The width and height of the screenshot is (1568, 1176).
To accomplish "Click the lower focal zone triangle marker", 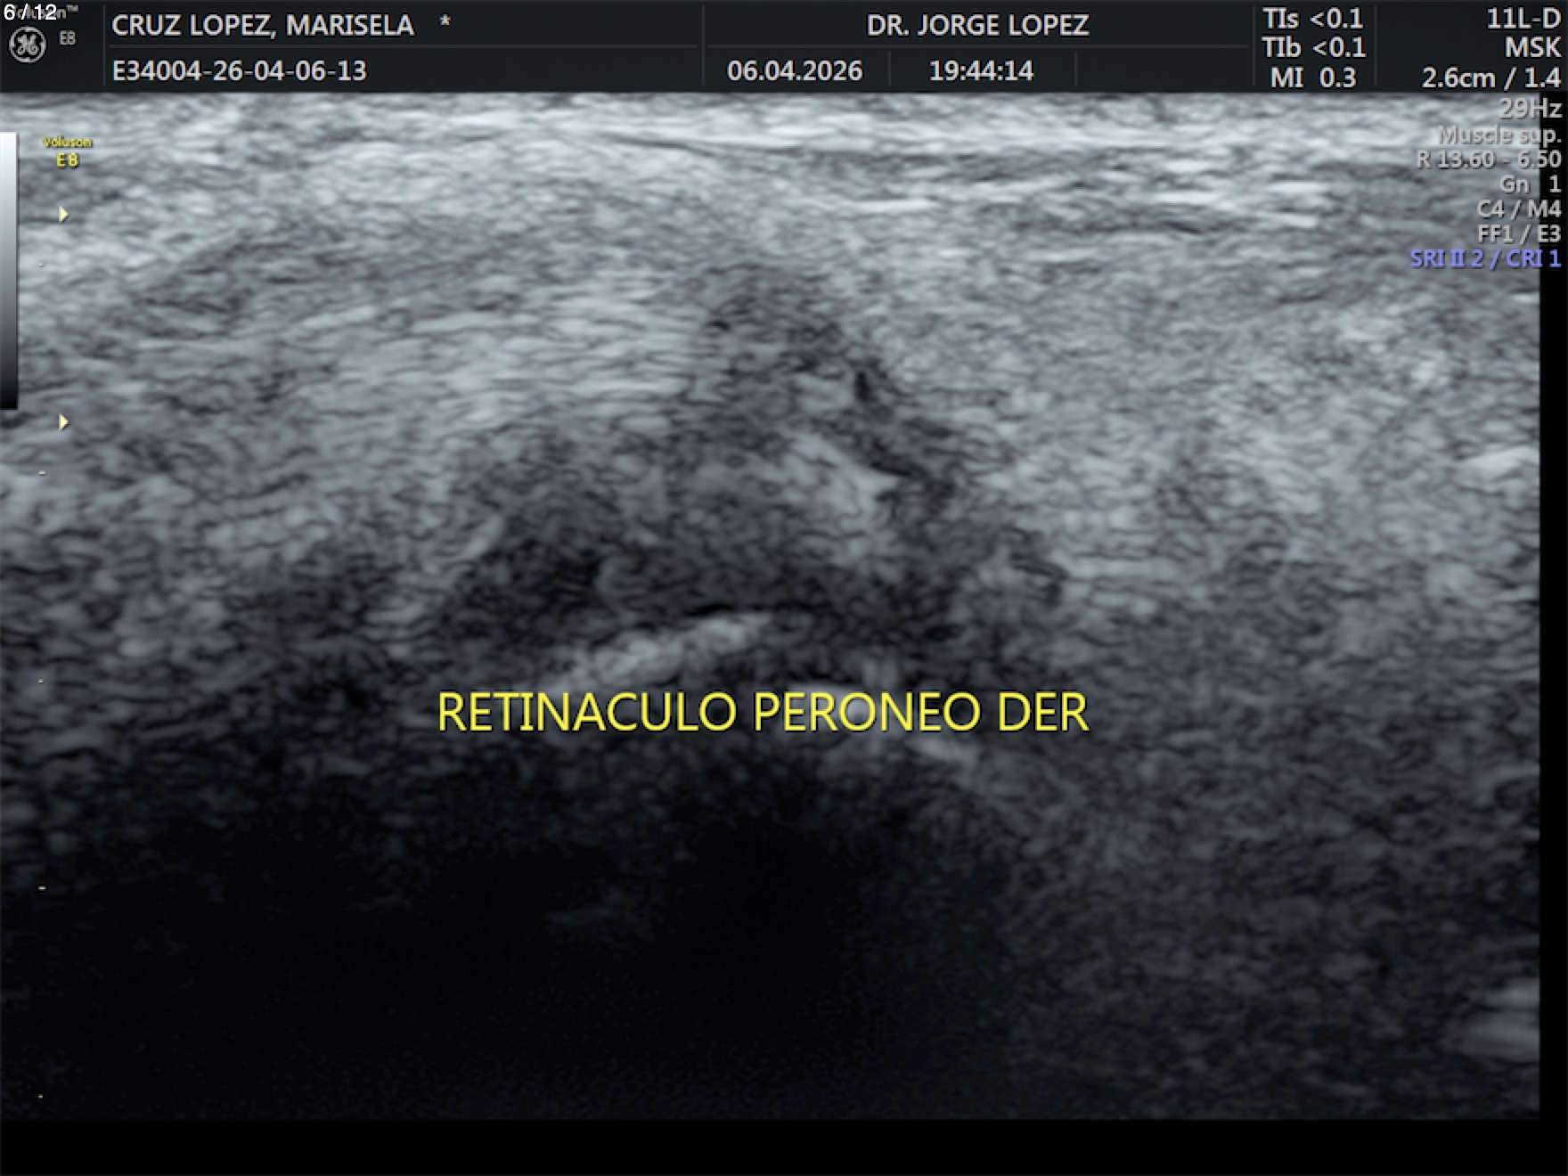I will click(63, 421).
